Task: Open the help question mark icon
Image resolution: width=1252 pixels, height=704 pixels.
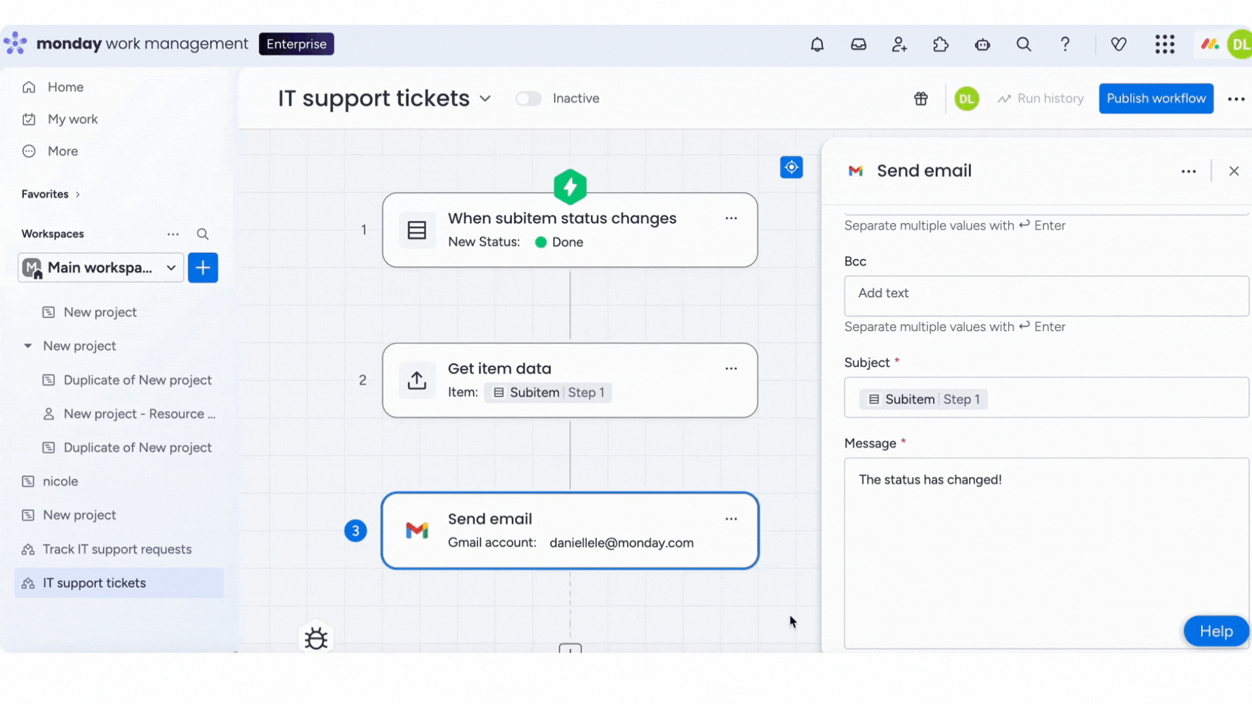Action: [x=1065, y=44]
